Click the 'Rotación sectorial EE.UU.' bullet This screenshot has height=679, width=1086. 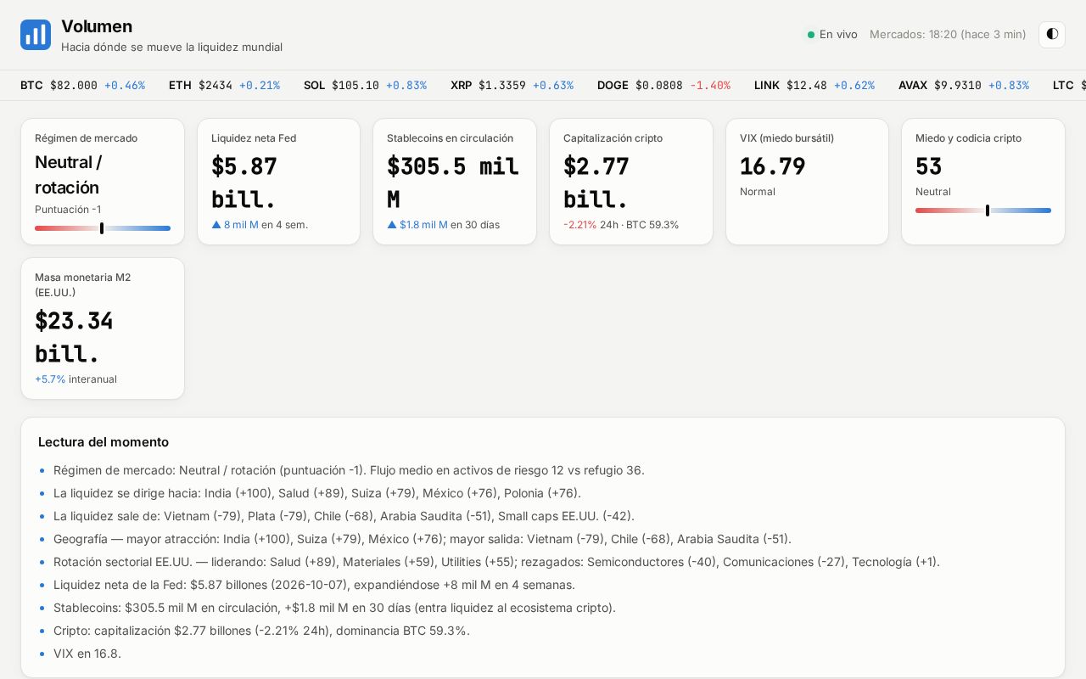(496, 562)
